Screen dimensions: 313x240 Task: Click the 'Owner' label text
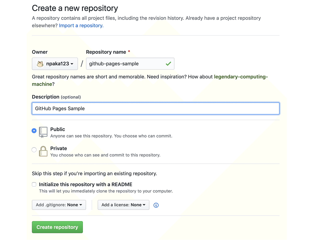coord(40,52)
